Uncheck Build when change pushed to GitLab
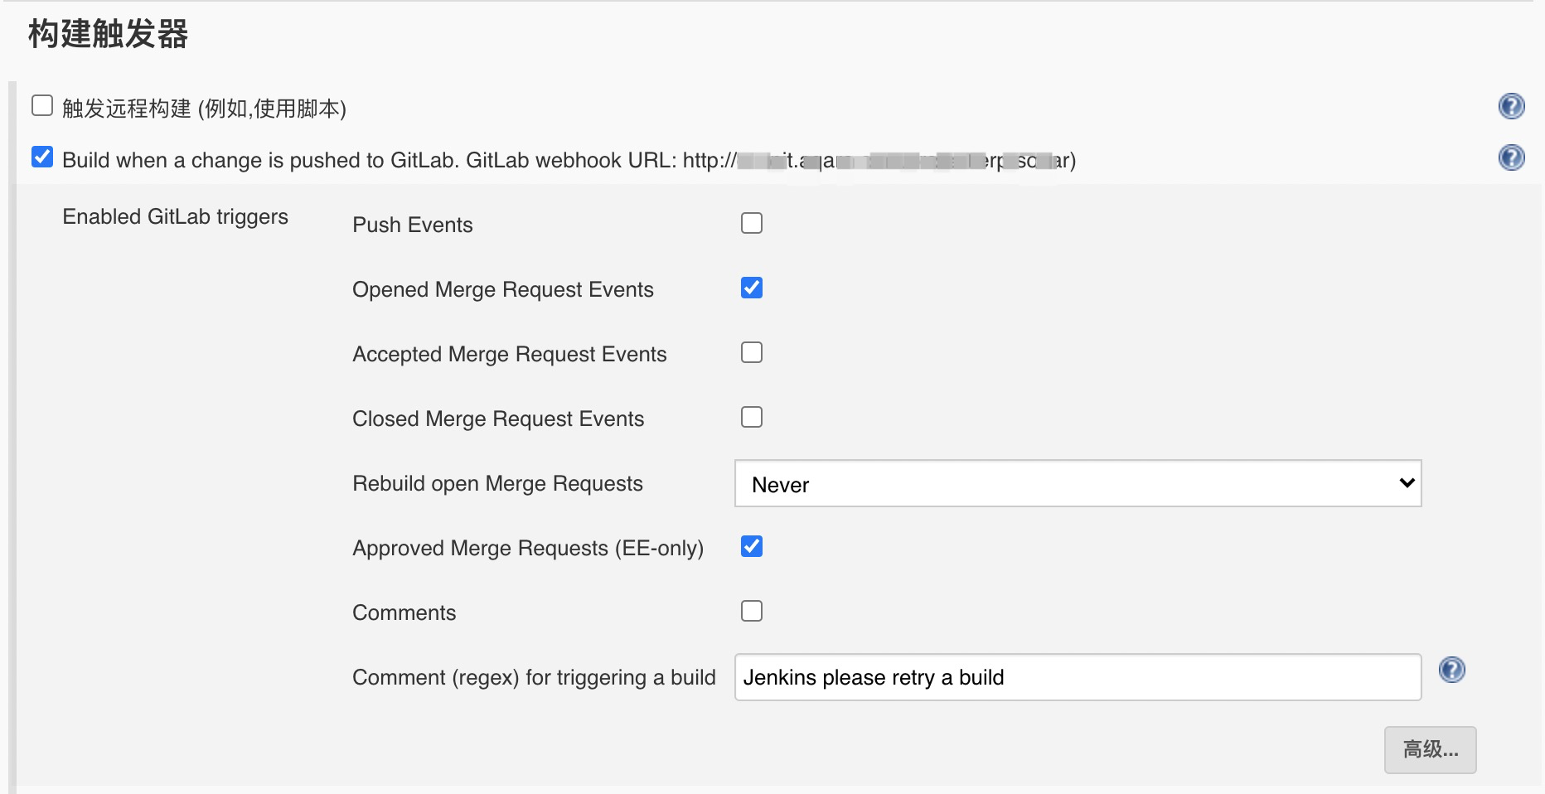This screenshot has height=794, width=1545. click(x=42, y=157)
